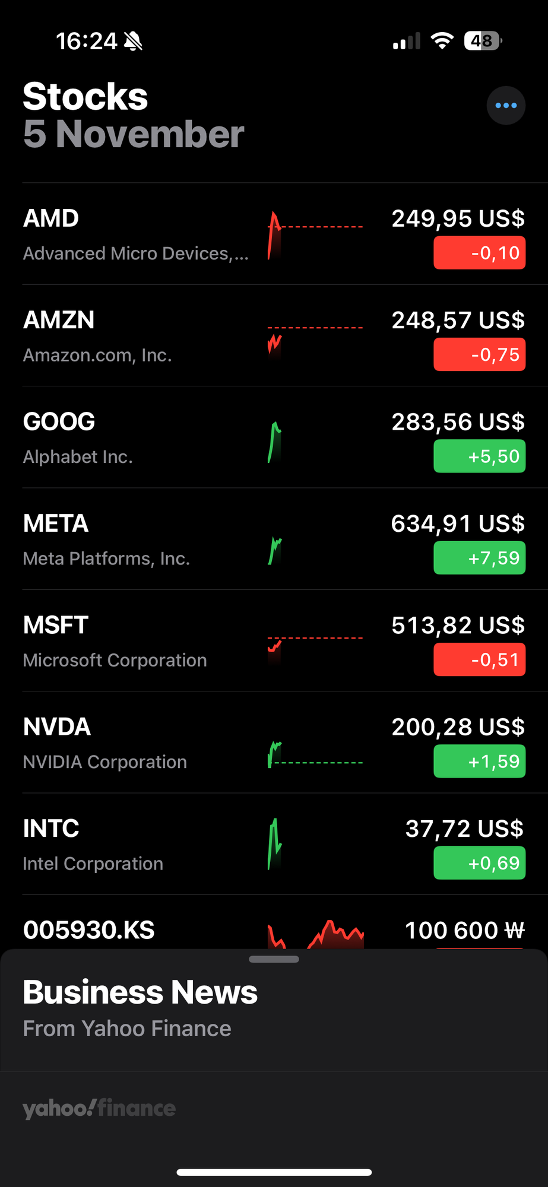Tap the GOOG green sparkline chart
This screenshot has width=548, height=1187.
275,442
